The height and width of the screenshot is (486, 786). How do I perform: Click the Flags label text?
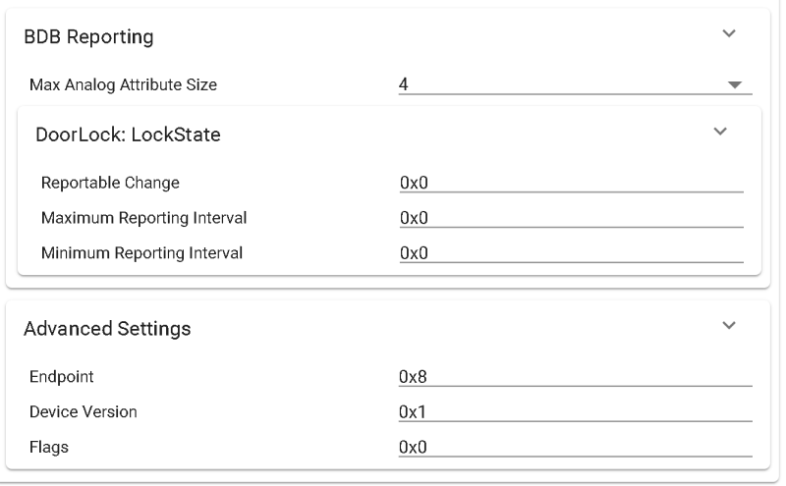[x=44, y=447]
